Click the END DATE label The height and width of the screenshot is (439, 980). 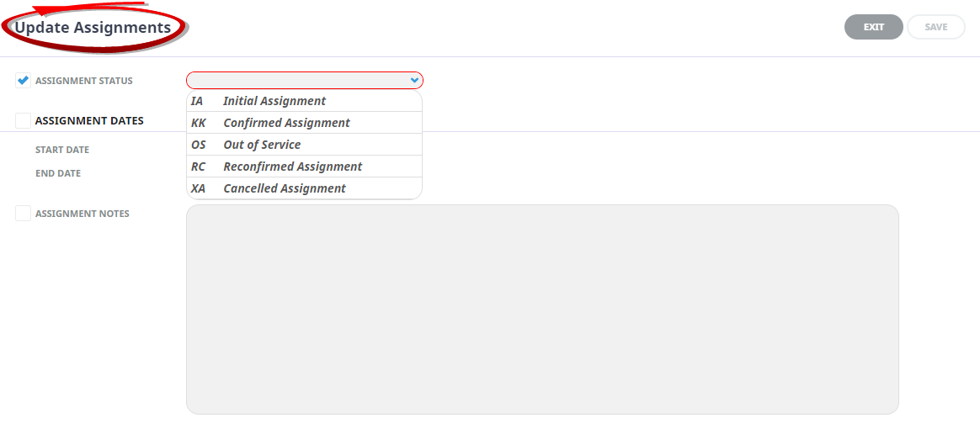(x=58, y=173)
